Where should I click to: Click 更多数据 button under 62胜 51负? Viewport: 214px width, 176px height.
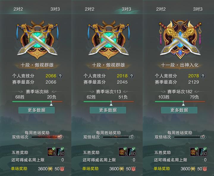tap(108, 110)
